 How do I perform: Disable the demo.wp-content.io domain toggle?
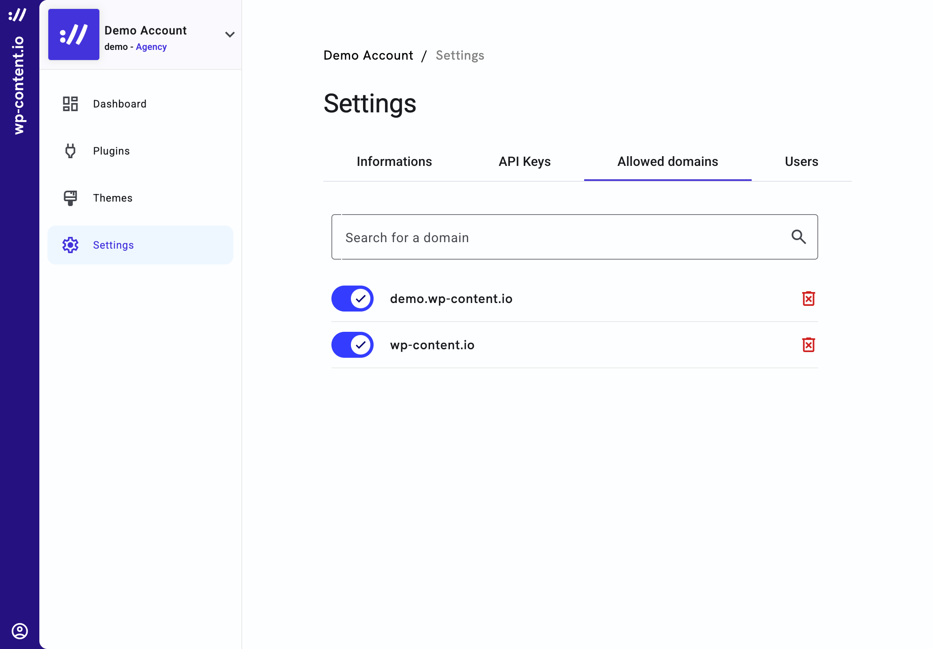(353, 299)
